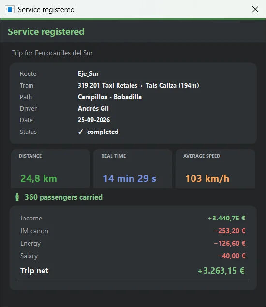266x307 pixels.
Task: Click driver name 'Andrés Gil'
Action: (x=93, y=108)
